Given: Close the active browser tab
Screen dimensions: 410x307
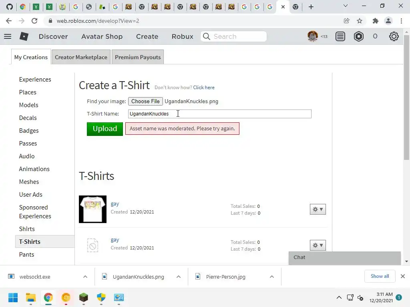Looking at the screenshot, I should pos(283,7).
